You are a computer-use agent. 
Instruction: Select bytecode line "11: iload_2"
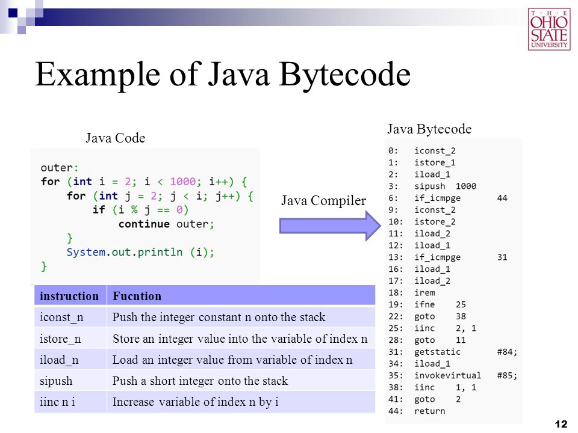pyautogui.click(x=419, y=233)
